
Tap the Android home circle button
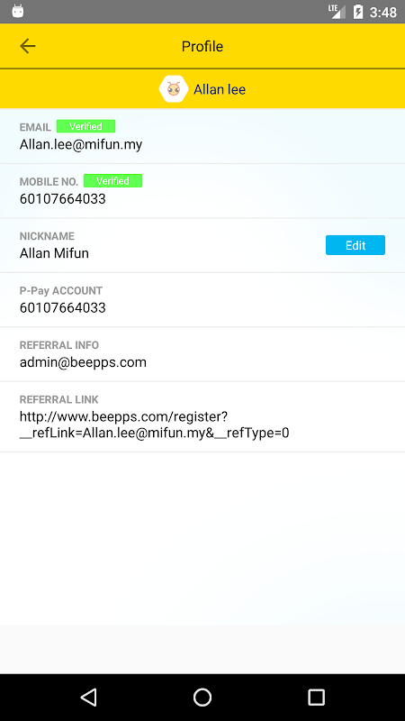pyautogui.click(x=202, y=697)
